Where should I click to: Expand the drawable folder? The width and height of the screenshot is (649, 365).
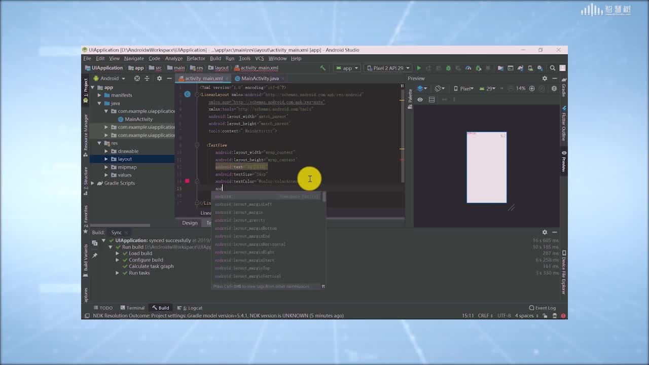pos(106,151)
